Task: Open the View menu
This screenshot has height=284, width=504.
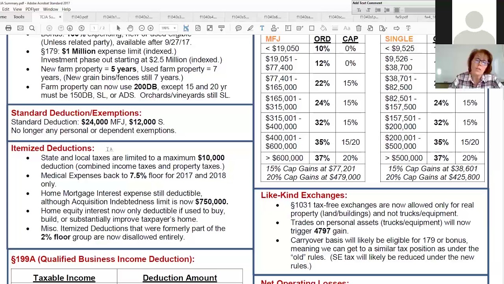Action: pyautogui.click(x=17, y=9)
